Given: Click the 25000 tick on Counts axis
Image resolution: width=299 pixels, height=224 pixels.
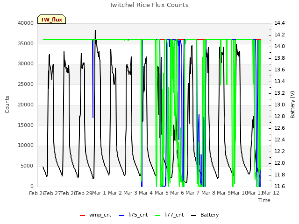Looking at the screenshot, I should coord(26,84).
